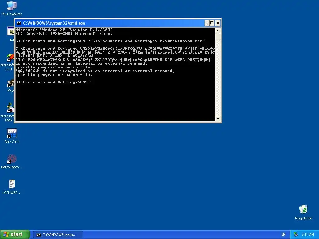Open the Recycle Bin icon
The height and width of the screenshot is (239, 319).
coord(303,212)
